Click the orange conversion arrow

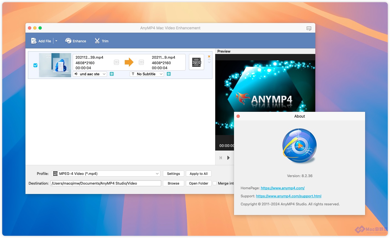coord(129,62)
